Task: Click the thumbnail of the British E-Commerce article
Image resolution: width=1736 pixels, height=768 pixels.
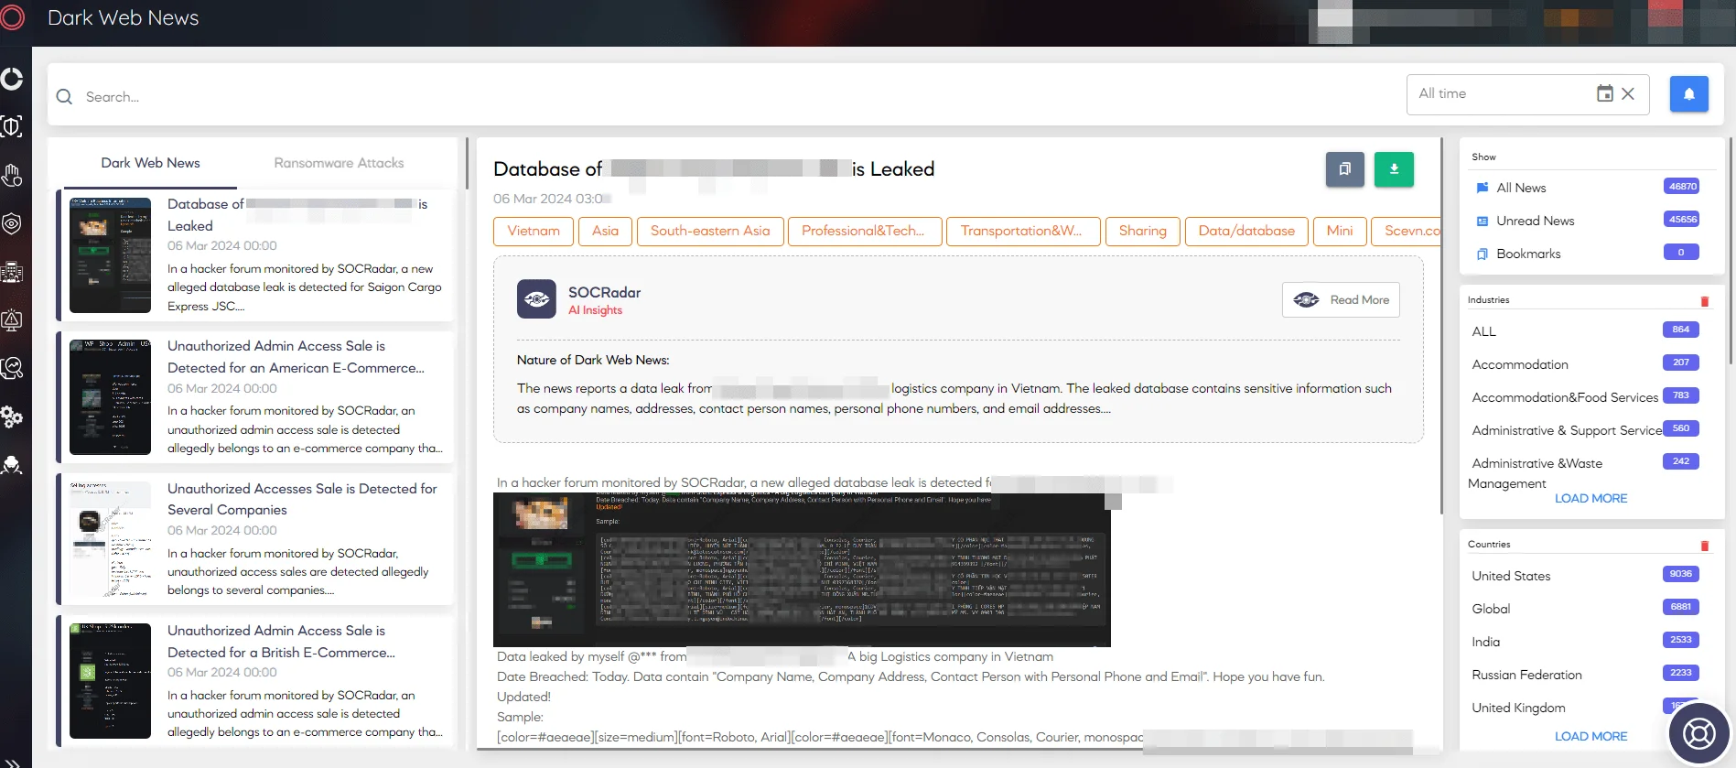Action: click(110, 681)
